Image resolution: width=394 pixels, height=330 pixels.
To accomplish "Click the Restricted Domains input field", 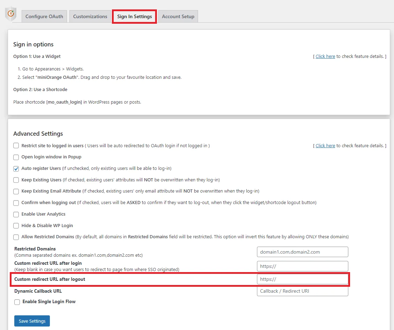I will (x=302, y=252).
